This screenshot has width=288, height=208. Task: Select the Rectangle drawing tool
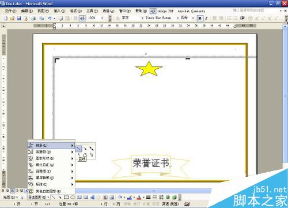coord(66,197)
